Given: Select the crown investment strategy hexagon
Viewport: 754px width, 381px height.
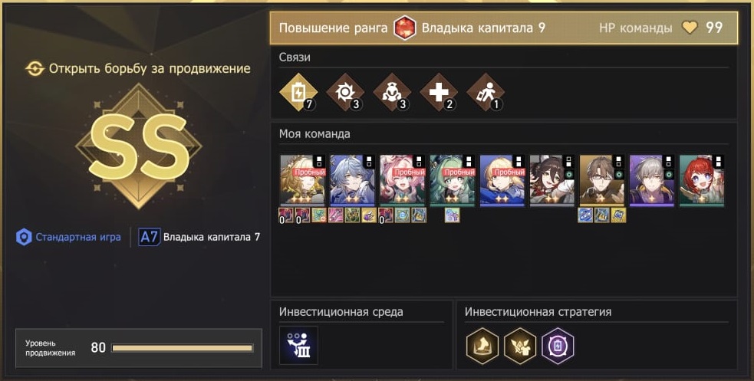Looking at the screenshot, I should [482, 346].
